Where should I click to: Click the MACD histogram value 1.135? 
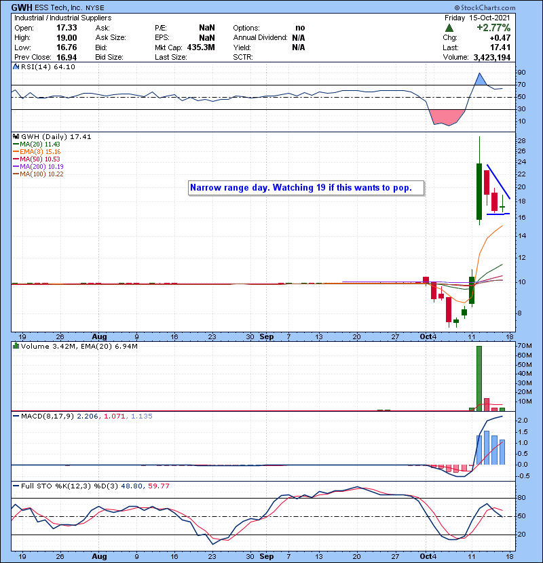coord(142,416)
